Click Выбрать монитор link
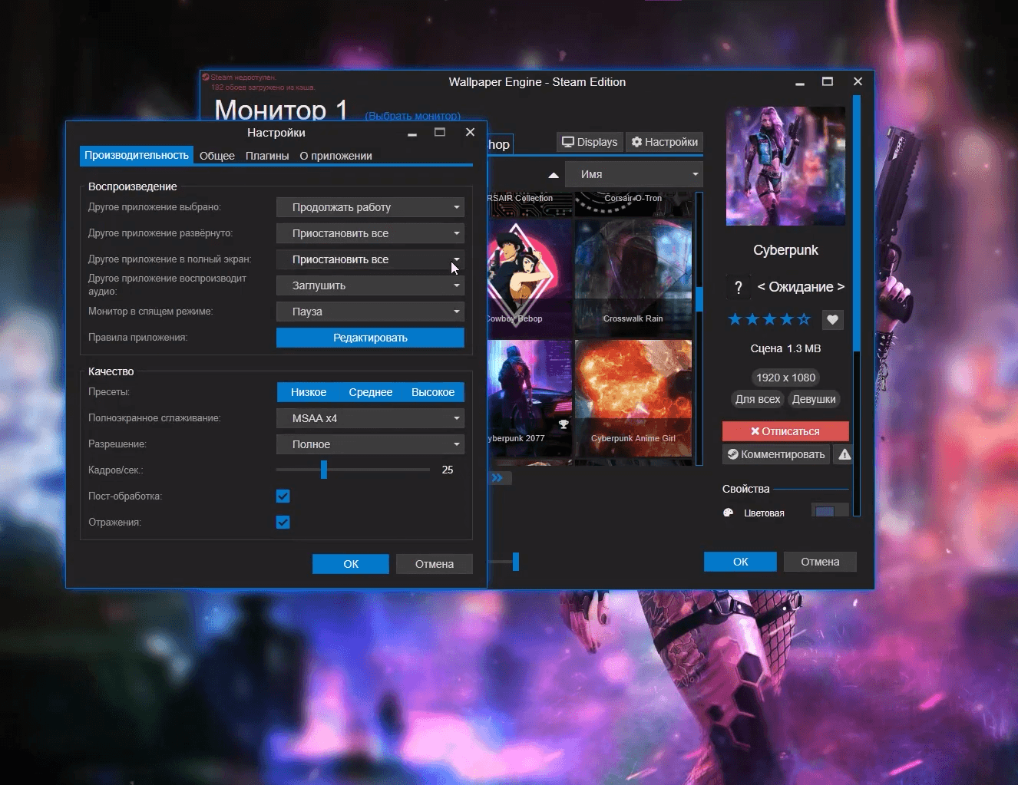This screenshot has width=1018, height=785. (x=413, y=116)
